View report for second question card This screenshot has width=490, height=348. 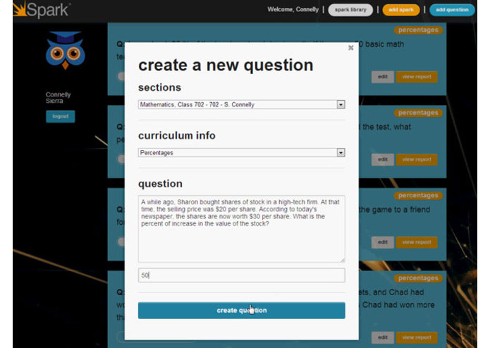click(x=417, y=159)
